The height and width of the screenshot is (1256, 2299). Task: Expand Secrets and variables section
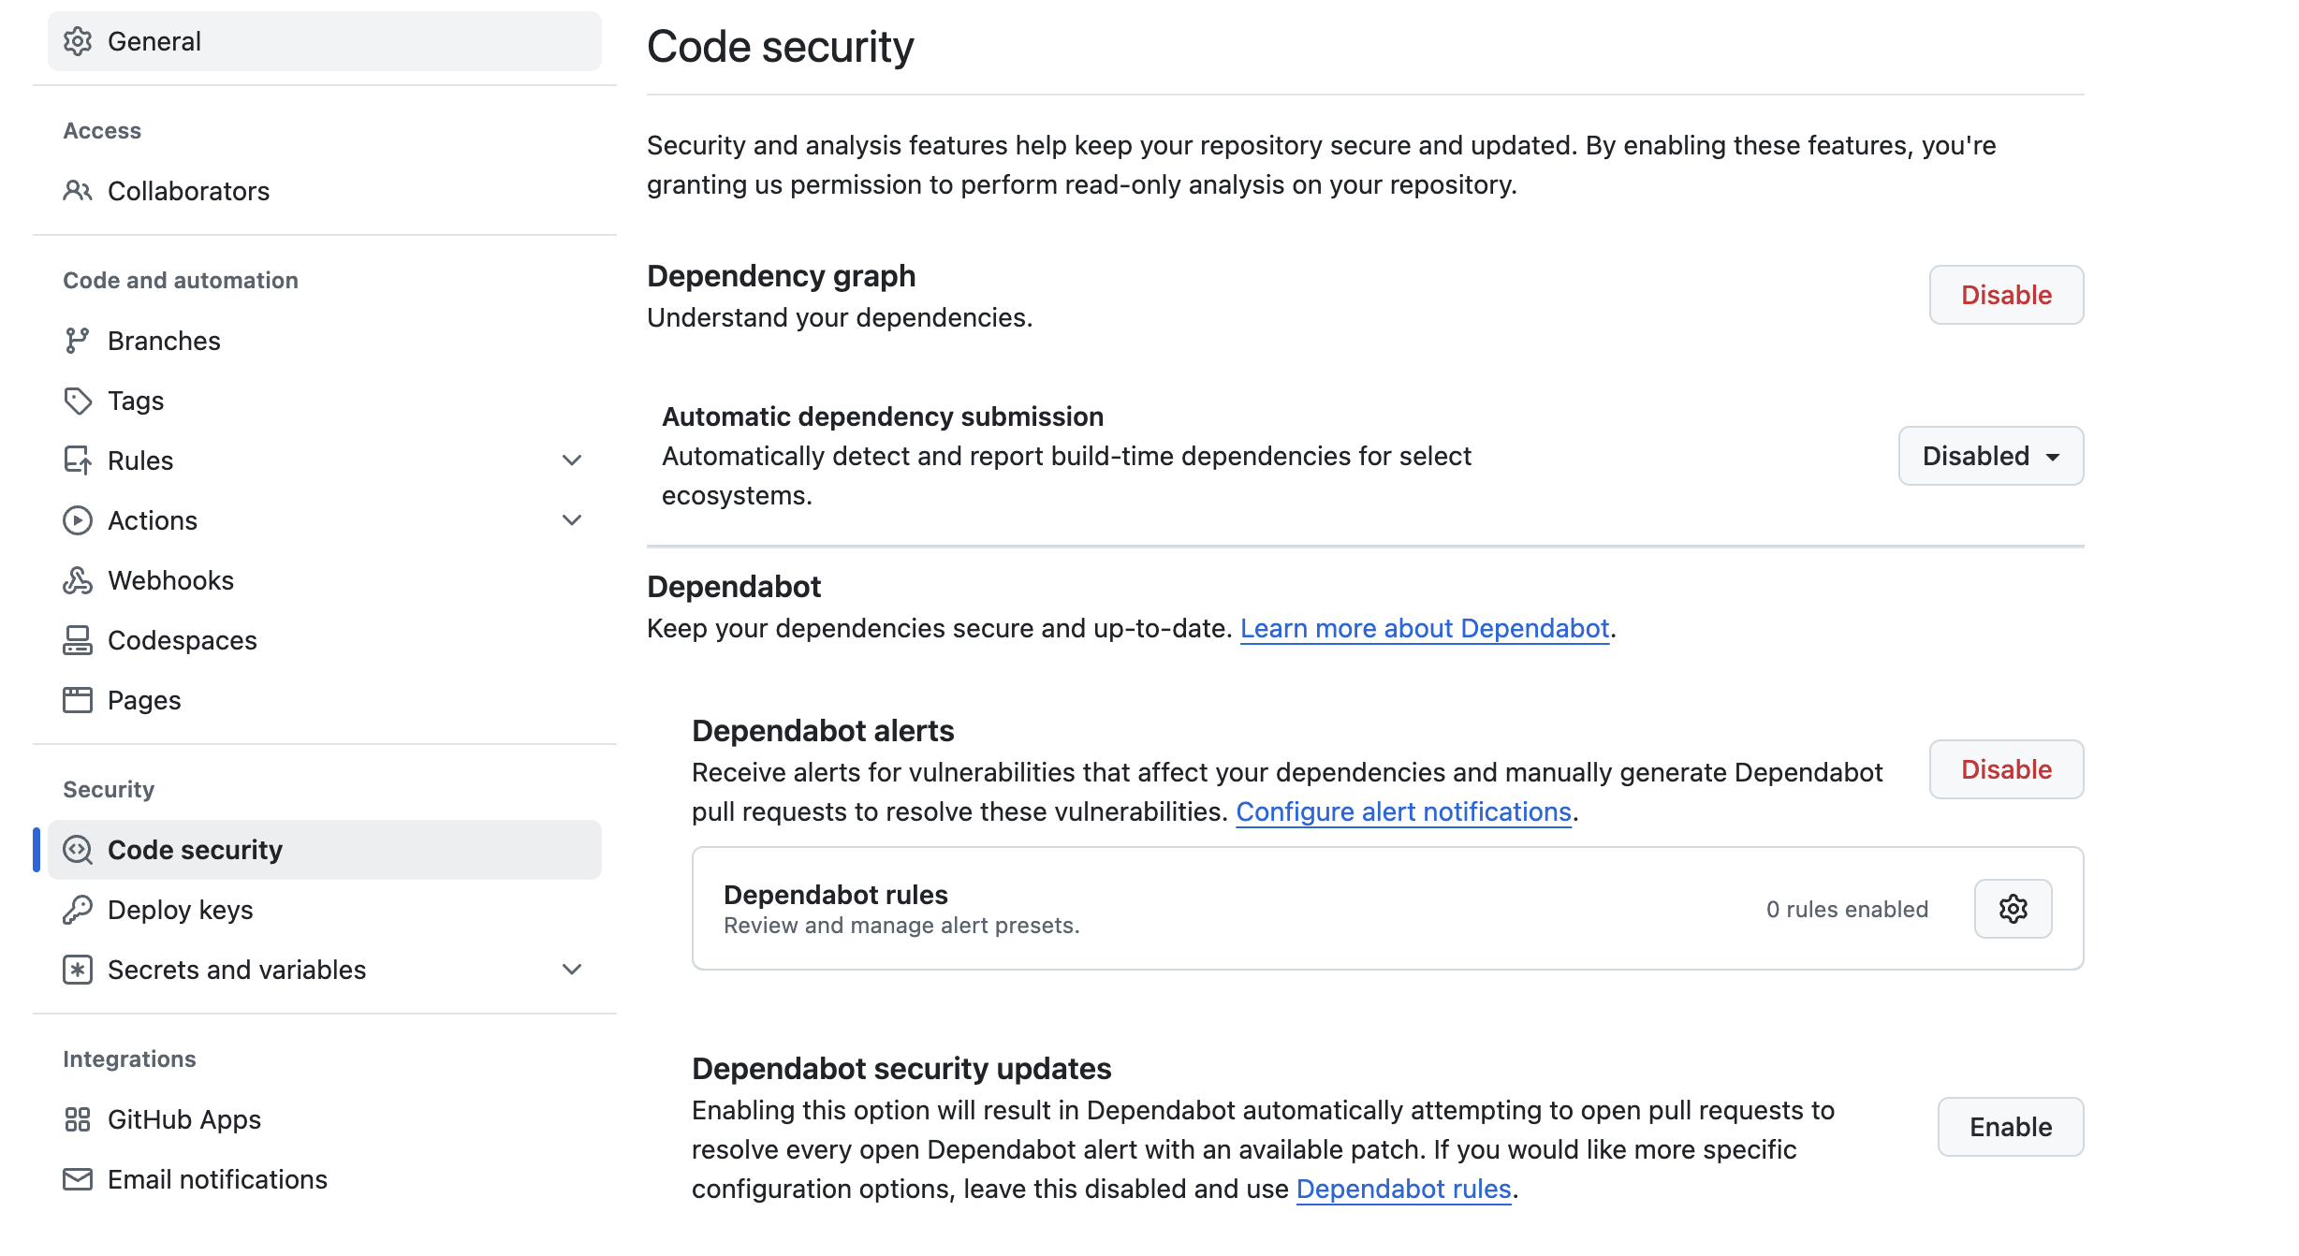(x=572, y=970)
